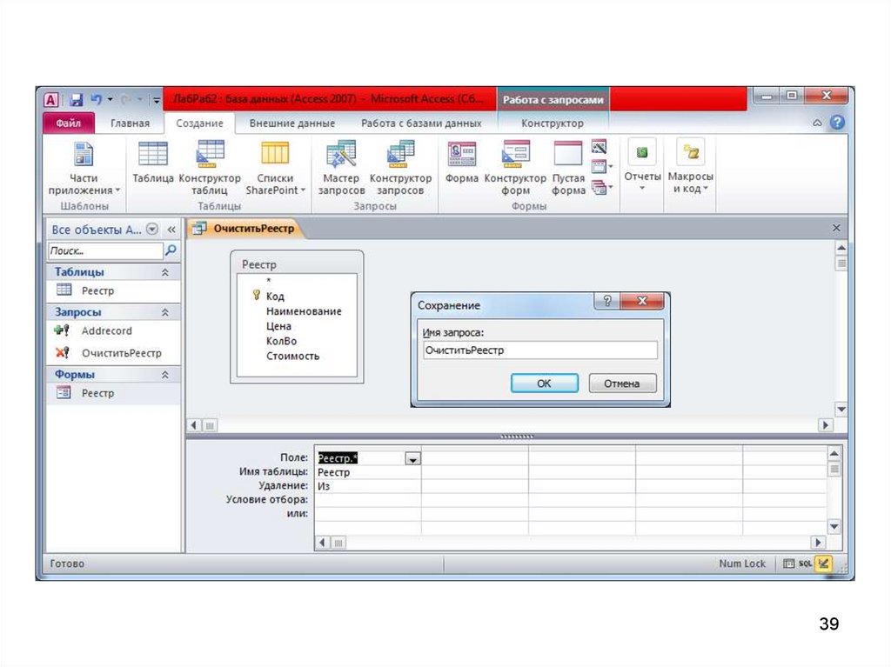Click the Access application icon in title bar
The height and width of the screenshot is (667, 891).
pyautogui.click(x=50, y=100)
